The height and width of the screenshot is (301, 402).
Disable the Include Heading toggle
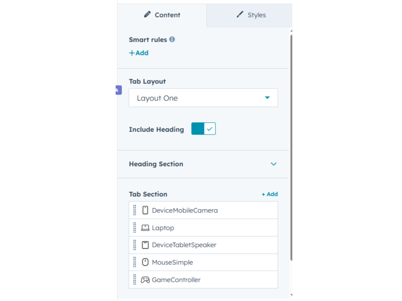(204, 129)
